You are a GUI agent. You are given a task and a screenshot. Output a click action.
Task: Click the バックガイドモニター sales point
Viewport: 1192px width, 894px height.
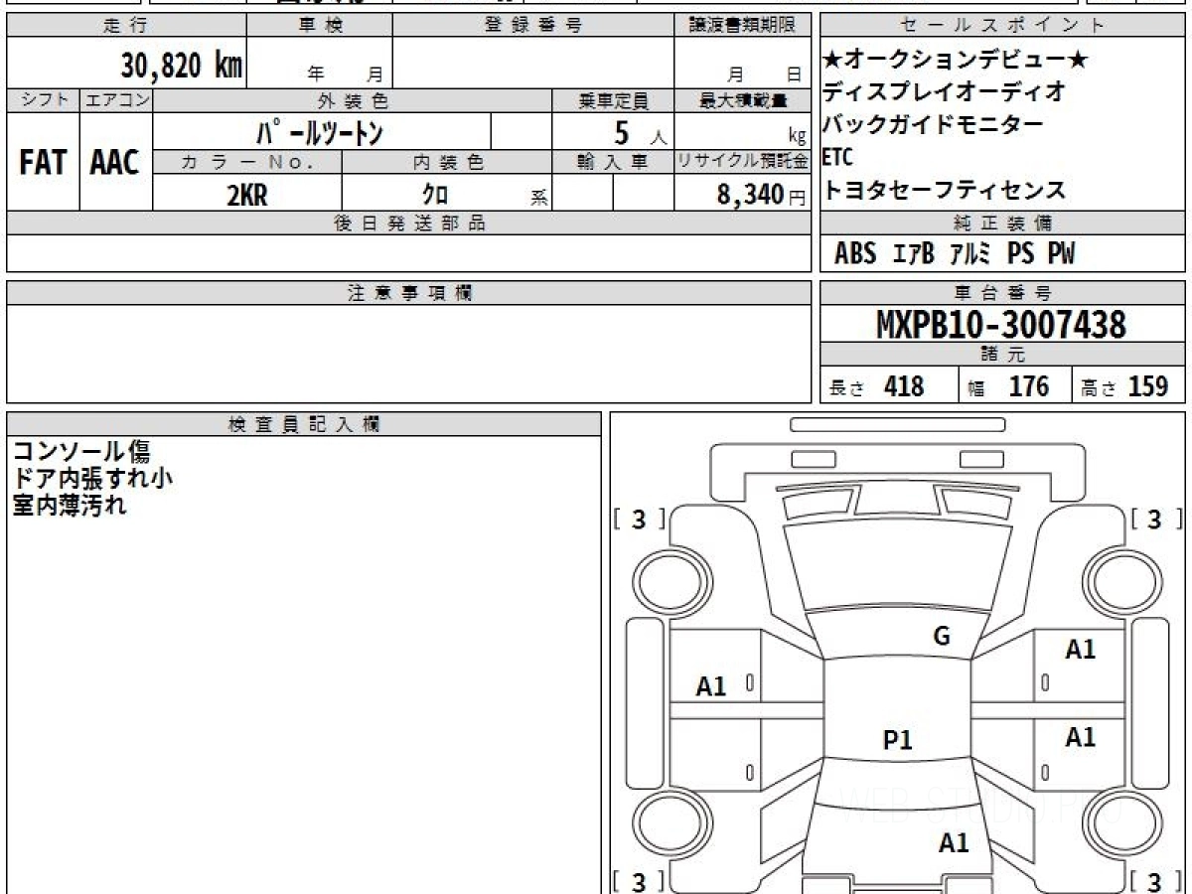pos(933,125)
